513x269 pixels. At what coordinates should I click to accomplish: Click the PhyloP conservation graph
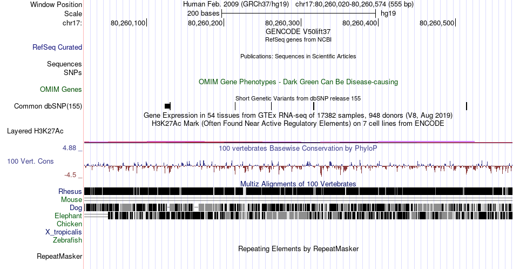(x=298, y=167)
